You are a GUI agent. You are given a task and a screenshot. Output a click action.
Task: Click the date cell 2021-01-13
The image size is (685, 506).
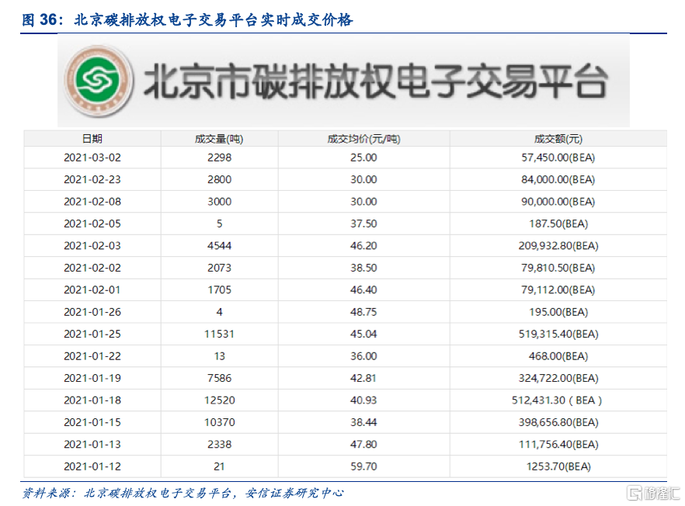[92, 445]
